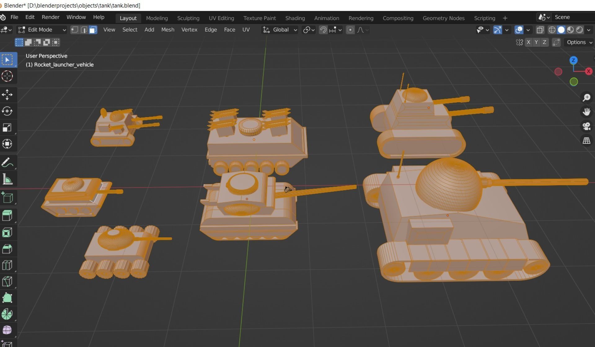Screen dimensions: 595x347
Task: Switch to rendered shading
Action: (580, 30)
